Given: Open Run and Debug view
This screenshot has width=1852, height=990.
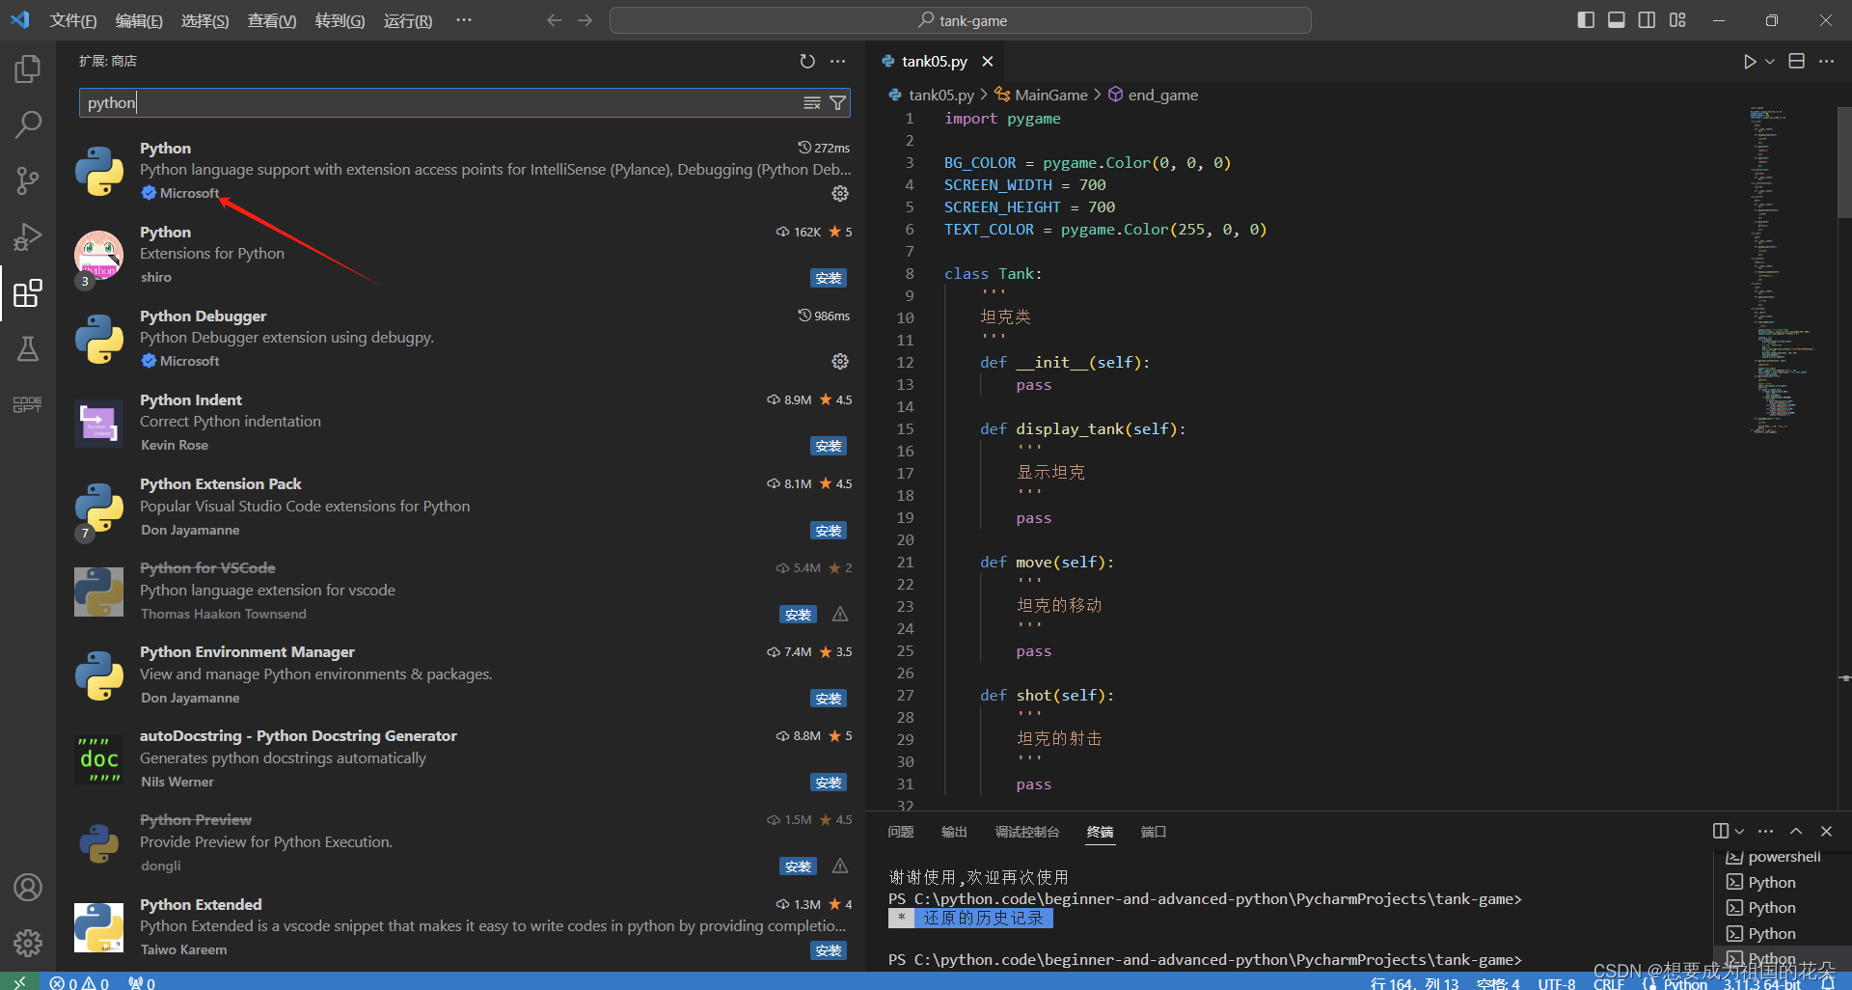Looking at the screenshot, I should (28, 236).
